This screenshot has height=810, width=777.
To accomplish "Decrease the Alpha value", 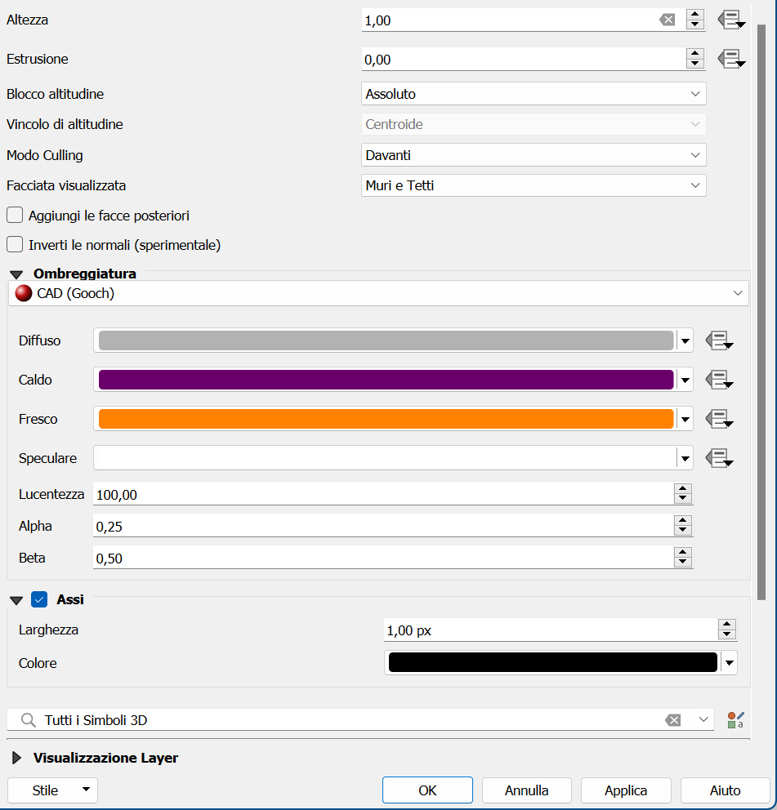I will pos(683,531).
